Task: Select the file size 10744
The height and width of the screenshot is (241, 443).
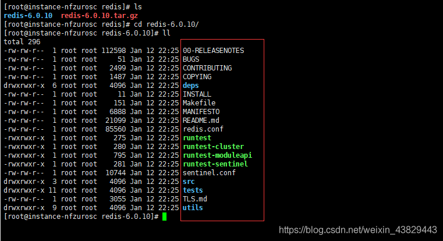Action: [x=116, y=173]
